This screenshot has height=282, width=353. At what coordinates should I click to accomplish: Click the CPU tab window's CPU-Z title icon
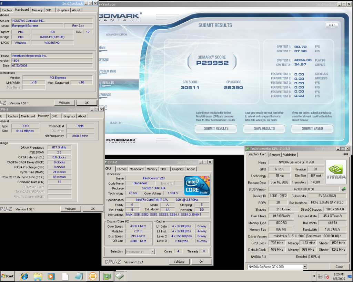click(106, 162)
